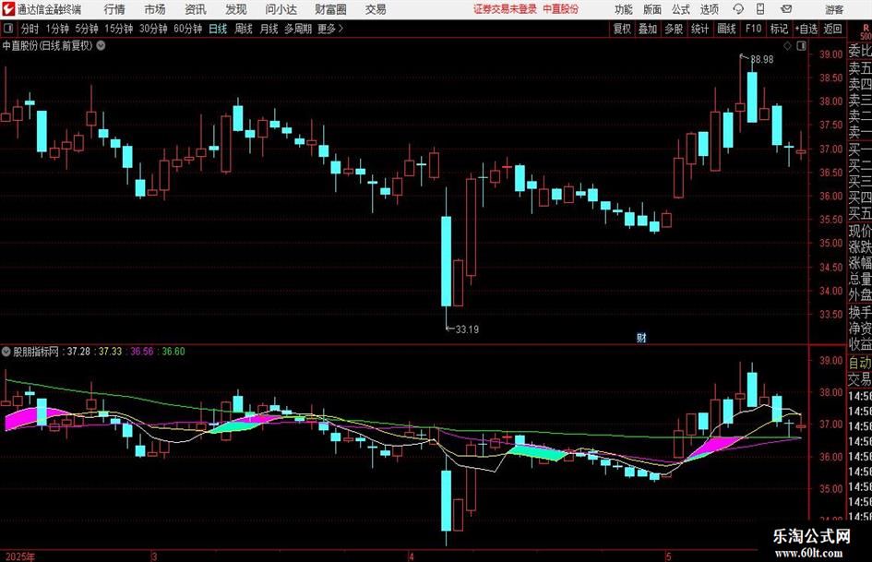The width and height of the screenshot is (872, 562).
Task: Open the 版面 menu
Action: [x=651, y=9]
